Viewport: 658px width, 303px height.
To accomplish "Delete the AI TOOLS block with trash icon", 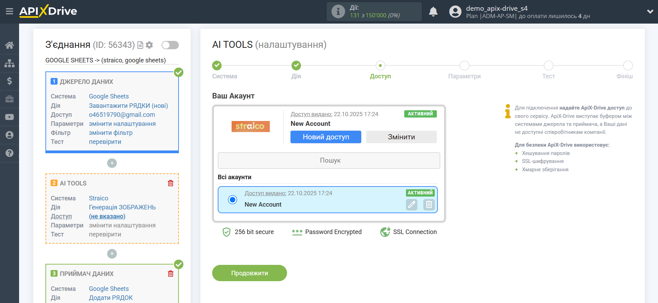I will pos(171,183).
